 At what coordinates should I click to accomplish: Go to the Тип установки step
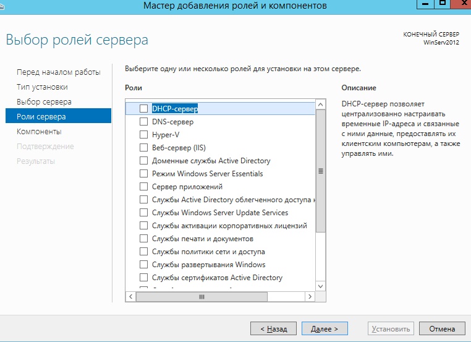[42, 87]
